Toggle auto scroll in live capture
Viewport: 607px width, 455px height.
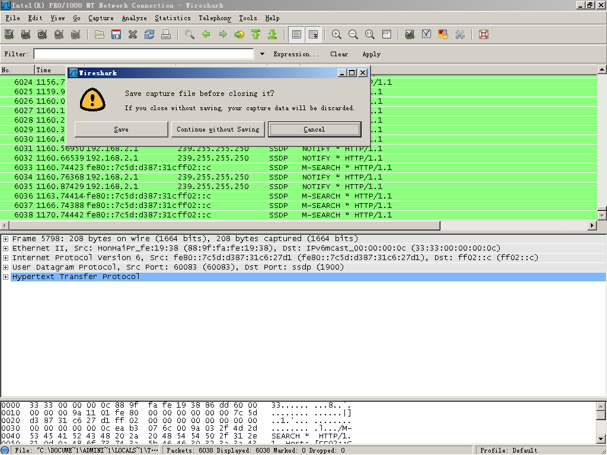tap(313, 34)
